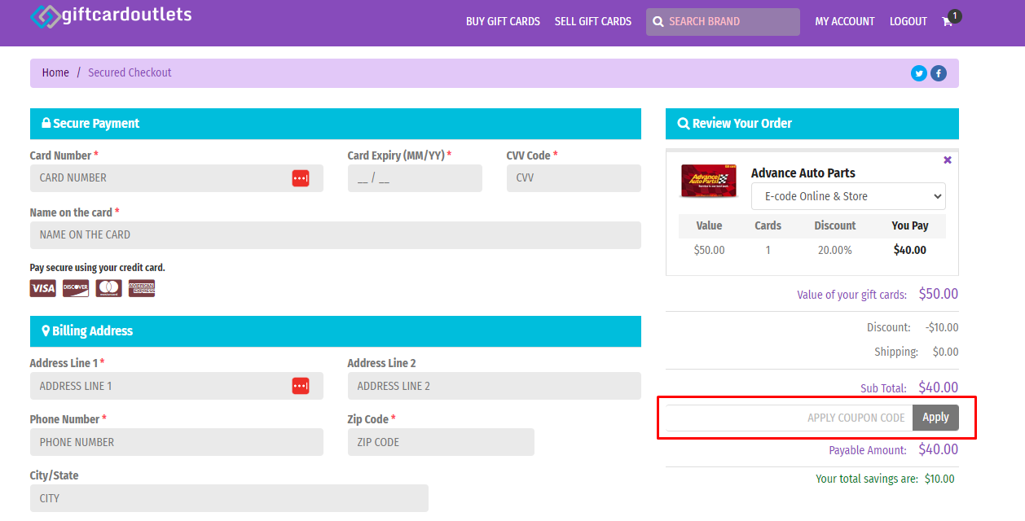Share via the Facebook icon
Image resolution: width=1025 pixels, height=521 pixels.
point(939,73)
